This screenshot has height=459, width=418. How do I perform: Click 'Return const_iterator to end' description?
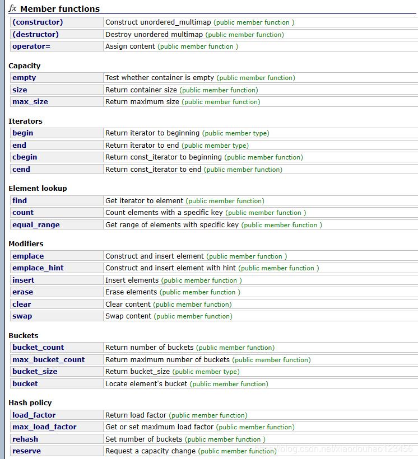pyautogui.click(x=153, y=170)
